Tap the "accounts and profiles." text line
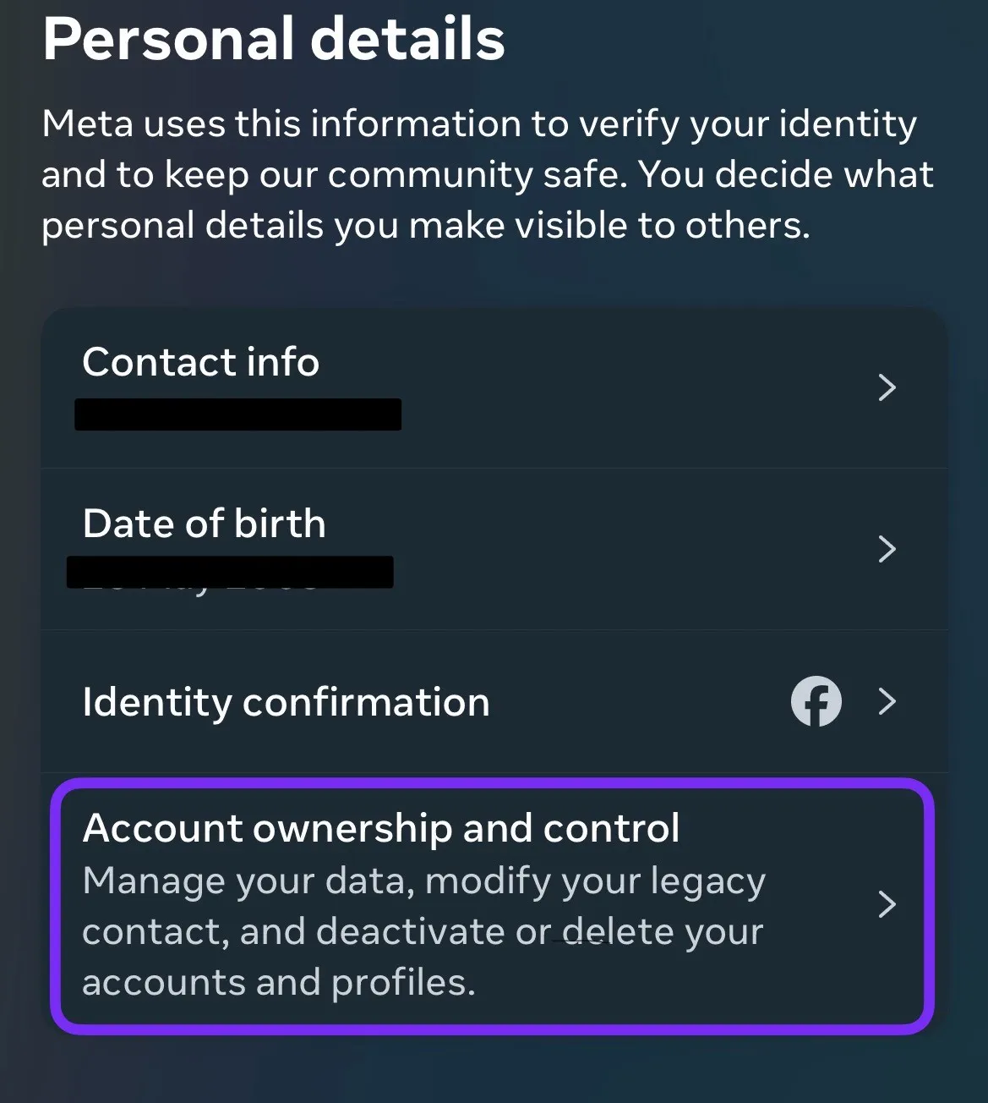This screenshot has width=988, height=1103. click(x=279, y=983)
